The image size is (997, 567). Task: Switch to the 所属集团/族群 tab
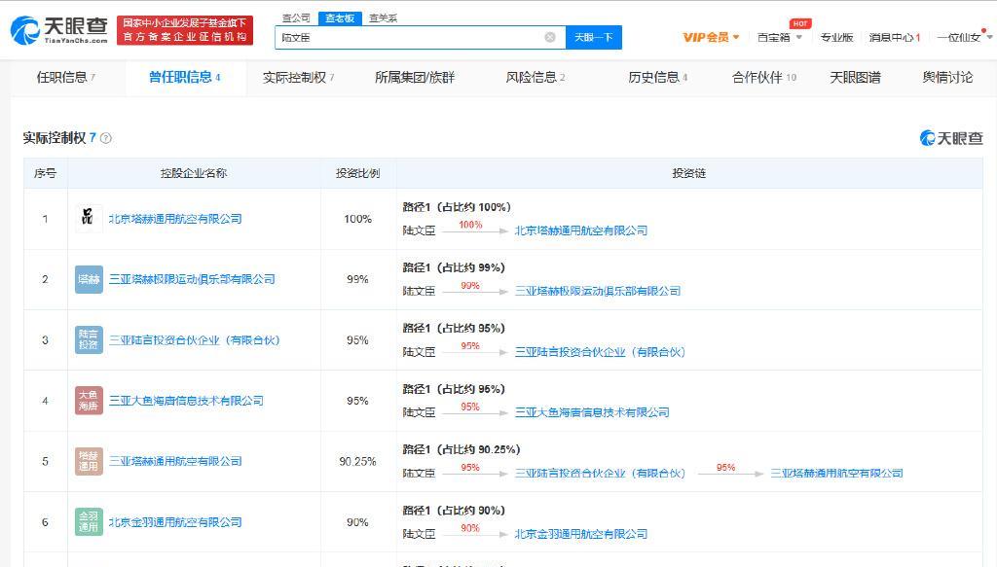pos(415,78)
